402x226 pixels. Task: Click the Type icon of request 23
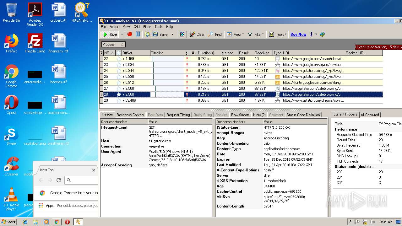[x=277, y=65]
